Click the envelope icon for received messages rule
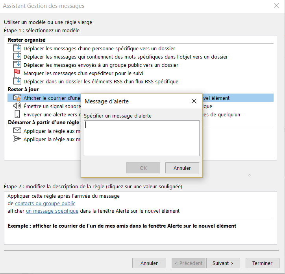 point(17,130)
